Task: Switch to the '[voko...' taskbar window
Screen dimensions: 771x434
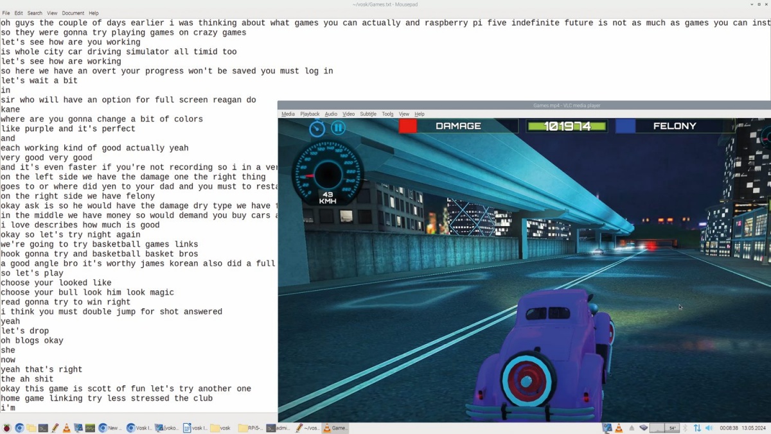Action: pos(167,428)
